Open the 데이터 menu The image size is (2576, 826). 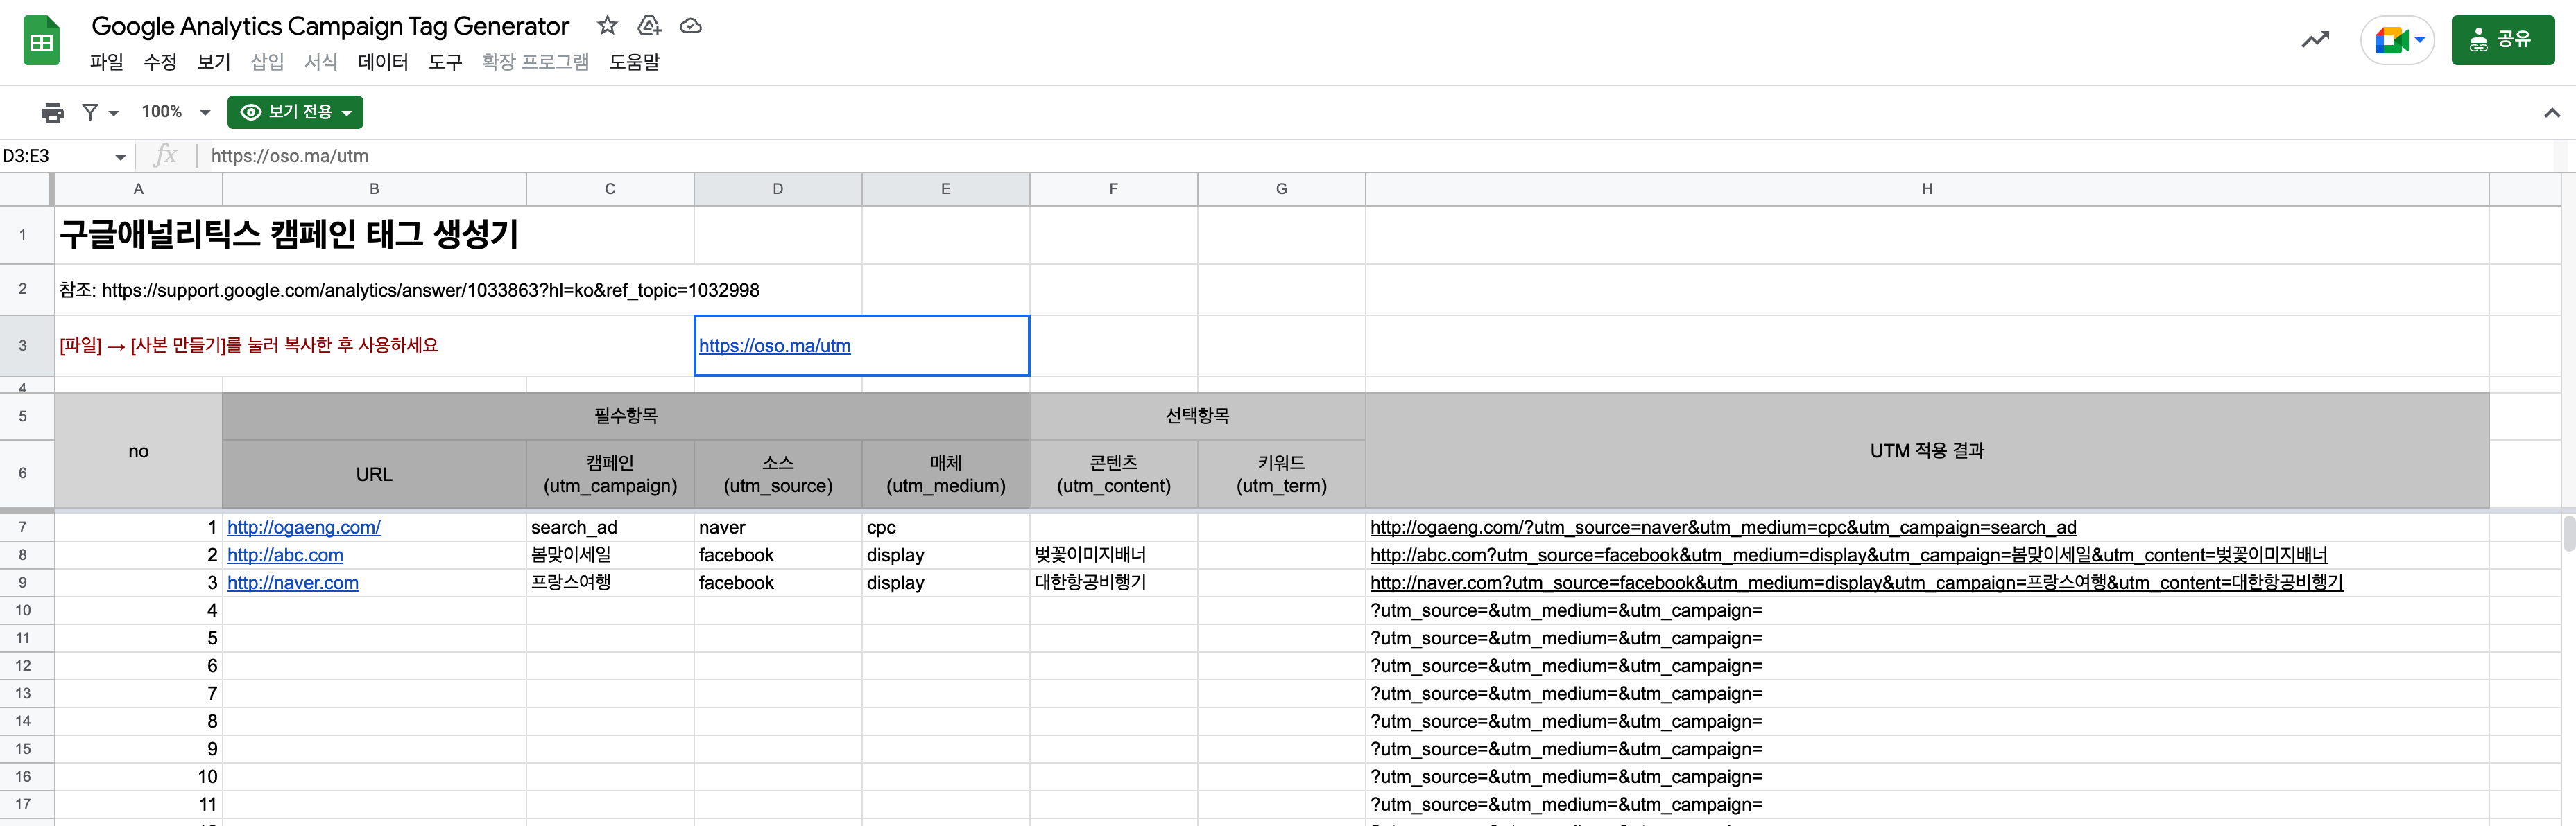(383, 62)
